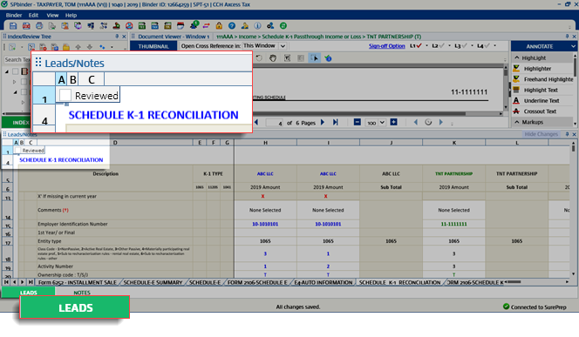579x337 pixels.
Task: Pin the Index/Review Tree panel
Action: click(x=117, y=37)
